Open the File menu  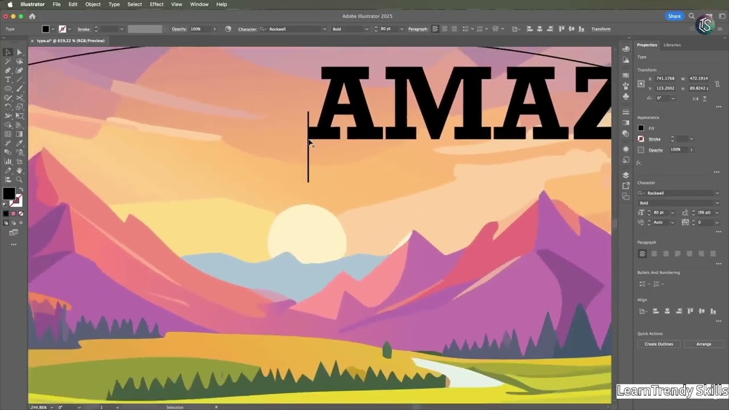tap(56, 4)
